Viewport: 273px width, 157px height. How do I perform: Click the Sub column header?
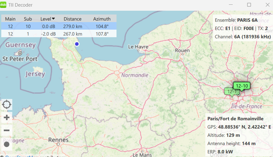tap(28, 19)
